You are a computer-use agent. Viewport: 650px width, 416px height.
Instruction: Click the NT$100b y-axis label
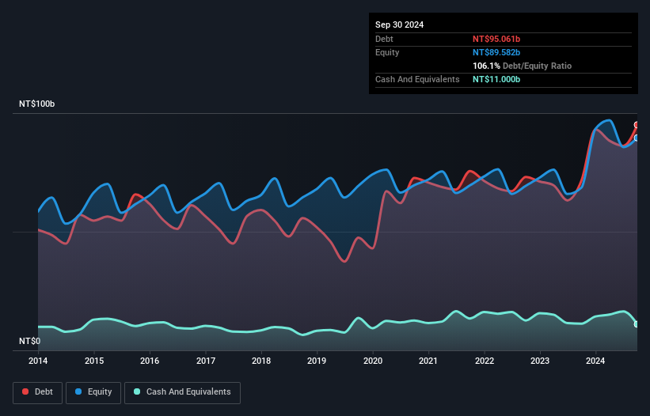tap(37, 104)
